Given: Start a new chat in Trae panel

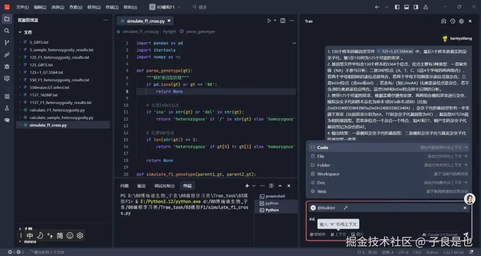Looking at the screenshot, I should pos(444,21).
